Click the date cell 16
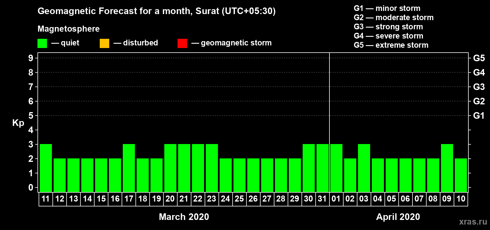490x230 pixels. [x=115, y=199]
